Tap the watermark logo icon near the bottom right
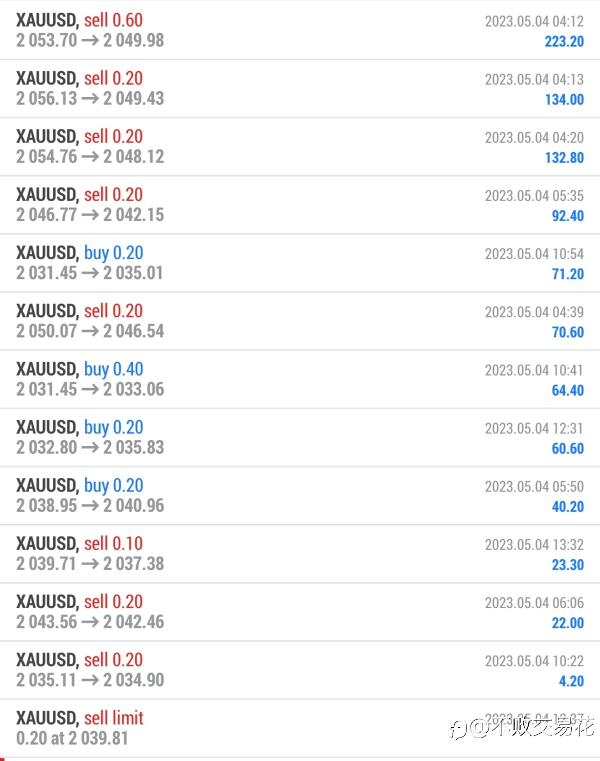 pyautogui.click(x=458, y=728)
